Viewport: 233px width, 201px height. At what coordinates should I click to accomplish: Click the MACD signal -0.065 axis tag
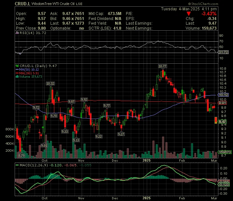[224, 182]
